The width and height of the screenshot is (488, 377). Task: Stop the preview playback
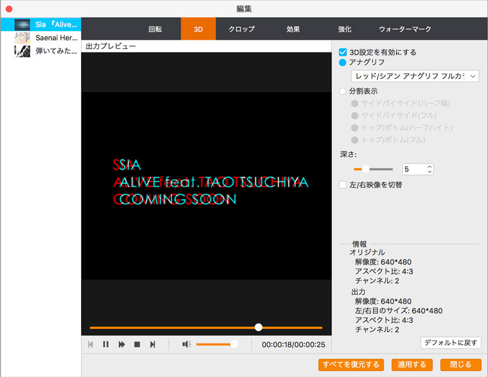pyautogui.click(x=137, y=344)
